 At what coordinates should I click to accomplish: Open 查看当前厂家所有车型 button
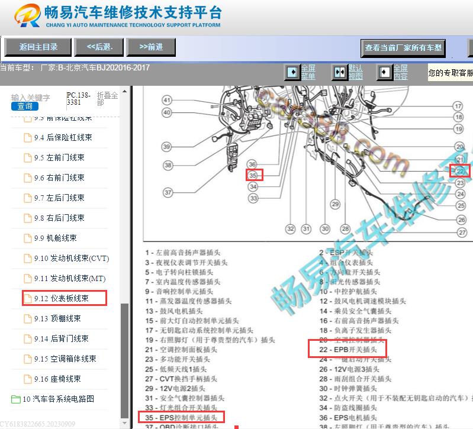403,48
